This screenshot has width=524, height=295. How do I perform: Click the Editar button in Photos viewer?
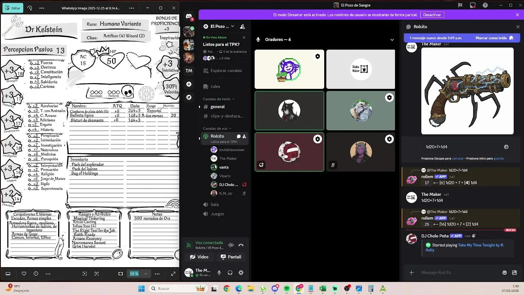point(12,8)
